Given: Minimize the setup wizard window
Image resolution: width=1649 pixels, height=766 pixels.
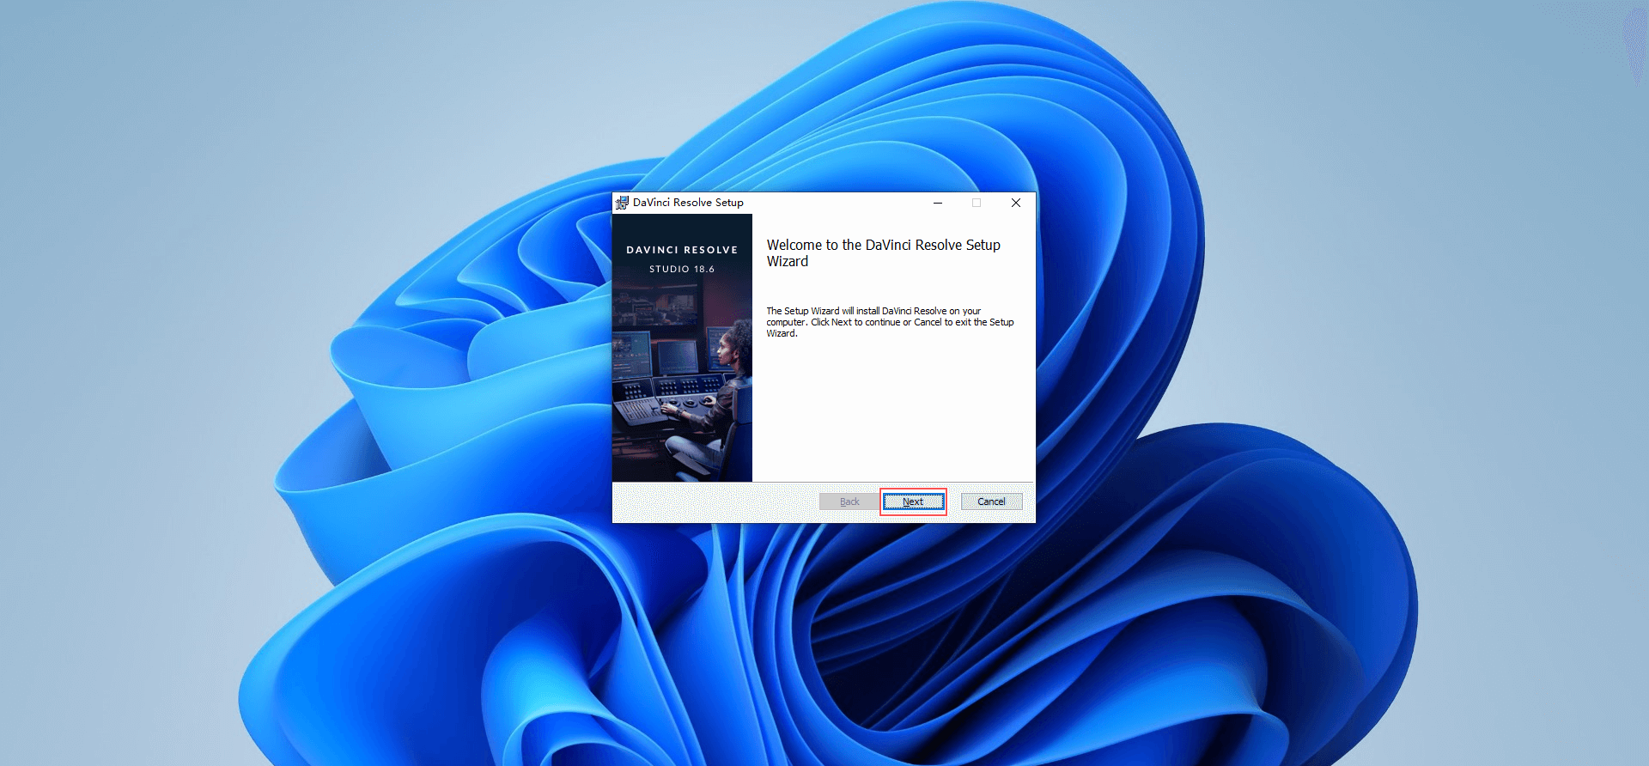Looking at the screenshot, I should [x=938, y=203].
